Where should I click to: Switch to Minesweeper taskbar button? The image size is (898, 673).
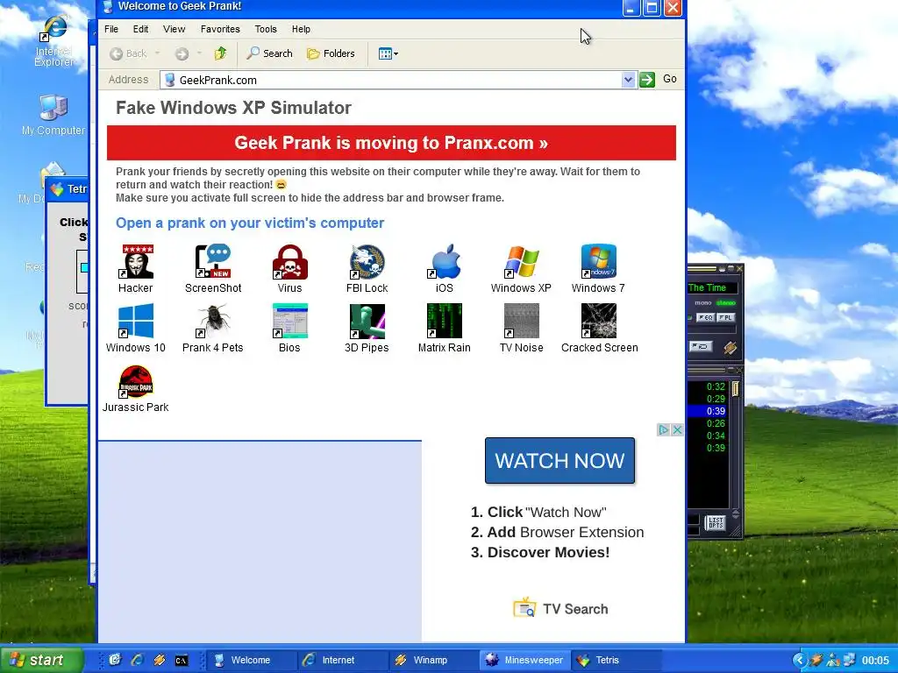[525, 661]
